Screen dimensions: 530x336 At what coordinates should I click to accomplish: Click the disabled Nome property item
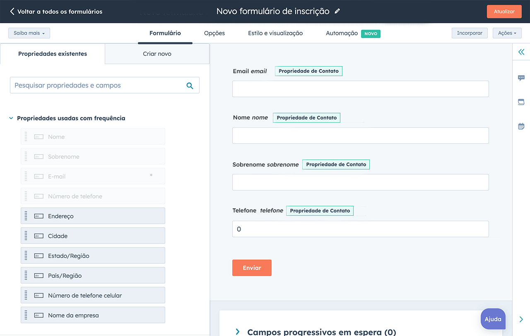click(93, 136)
